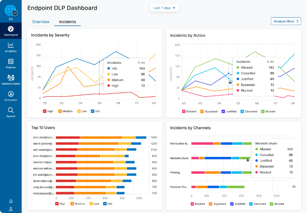The image size is (307, 213).
Task: Open Policies from the sidebar
Action: (11, 64)
